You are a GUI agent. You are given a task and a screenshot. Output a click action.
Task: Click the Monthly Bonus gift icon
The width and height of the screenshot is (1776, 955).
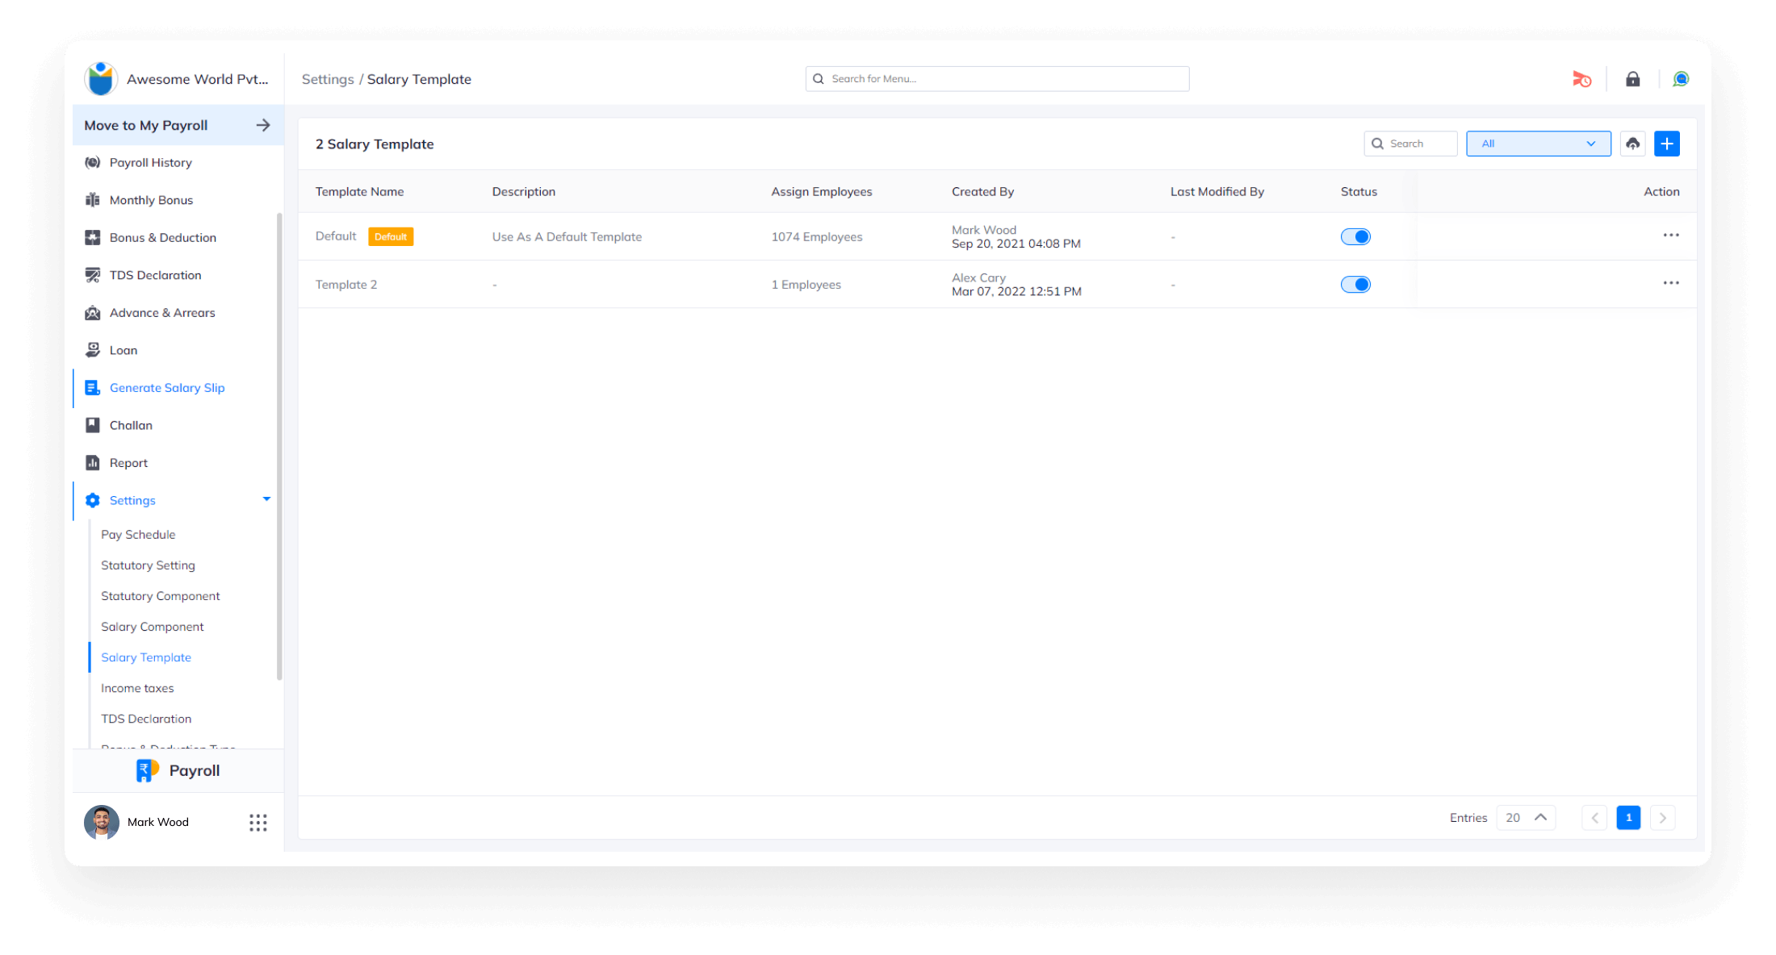pos(93,200)
